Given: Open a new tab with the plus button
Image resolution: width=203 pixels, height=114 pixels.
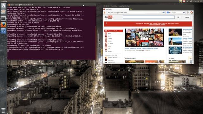Looking at the screenshot, I should 131,9.
